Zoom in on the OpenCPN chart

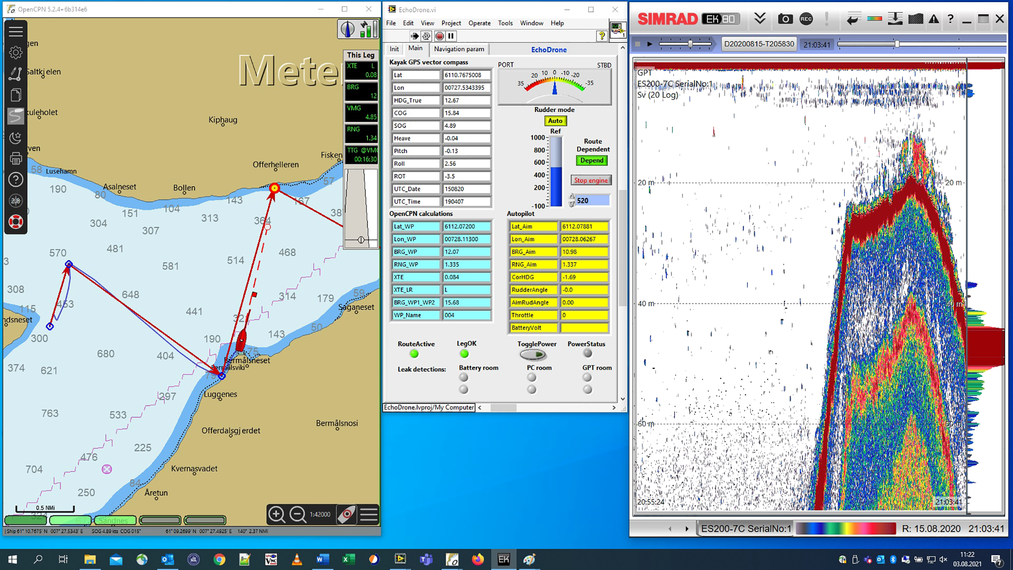click(276, 514)
